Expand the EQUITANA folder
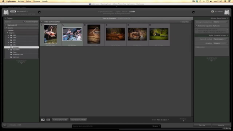233x131 pixels. point(8,50)
